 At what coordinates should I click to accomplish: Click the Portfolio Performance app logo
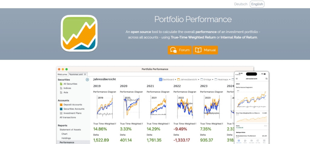point(79,33)
